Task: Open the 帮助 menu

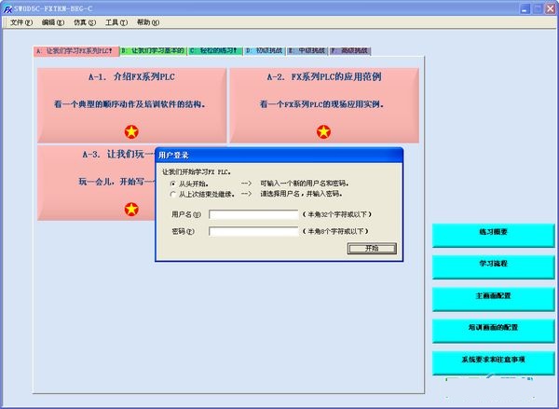Action: pos(148,22)
